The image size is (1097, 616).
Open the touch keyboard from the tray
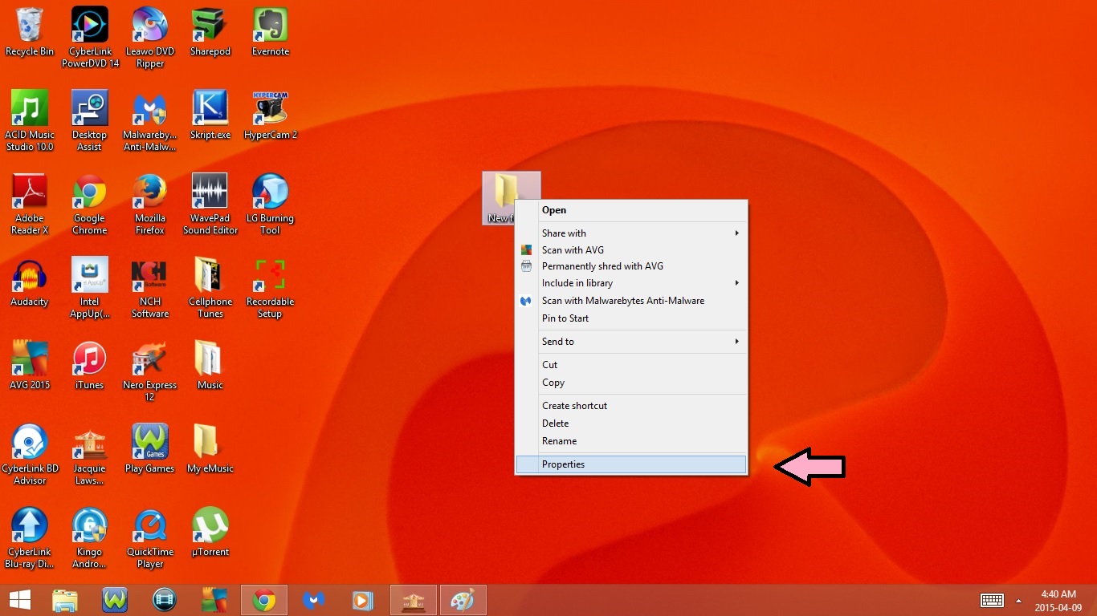point(992,600)
